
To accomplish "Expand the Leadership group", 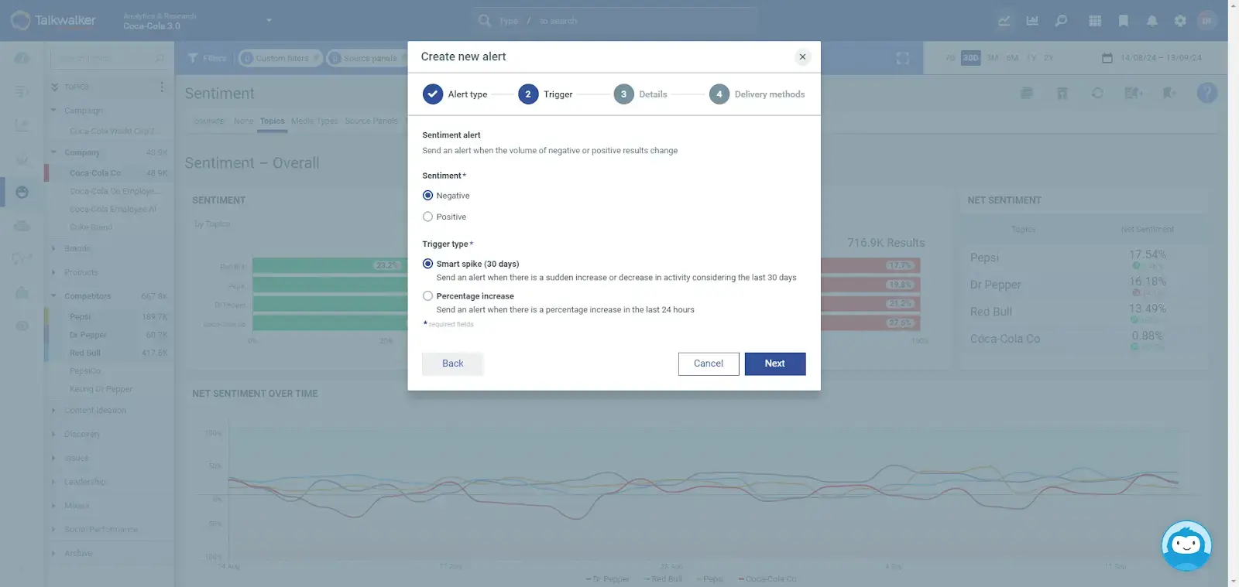I will point(53,482).
